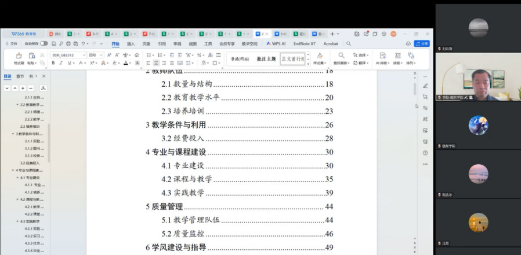Switch to the Review (审阅) ribbon tab

(177, 43)
